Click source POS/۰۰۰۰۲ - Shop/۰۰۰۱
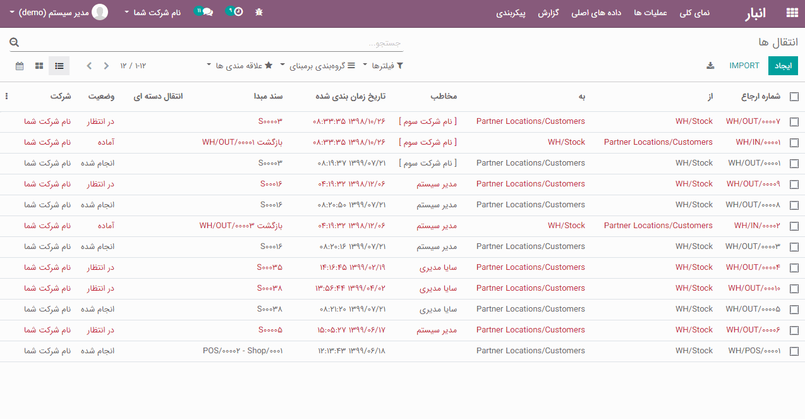The width and height of the screenshot is (805, 419). pyautogui.click(x=243, y=351)
